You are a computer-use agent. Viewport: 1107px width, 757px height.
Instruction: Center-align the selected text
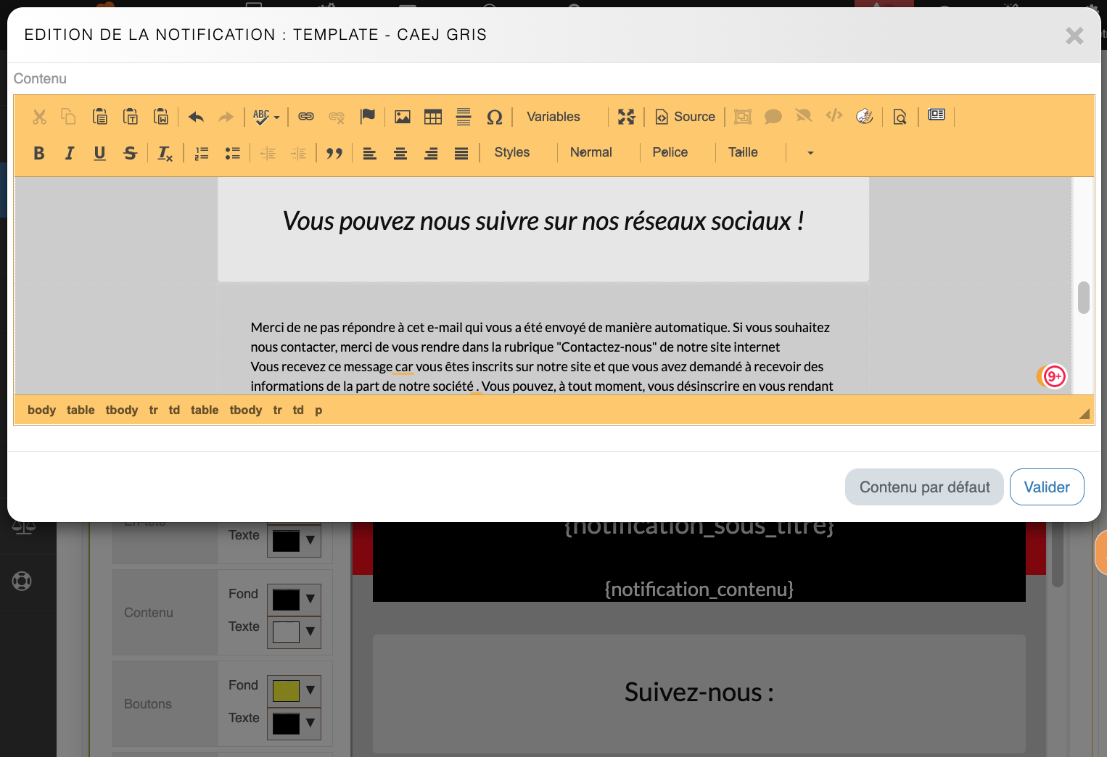(x=400, y=153)
